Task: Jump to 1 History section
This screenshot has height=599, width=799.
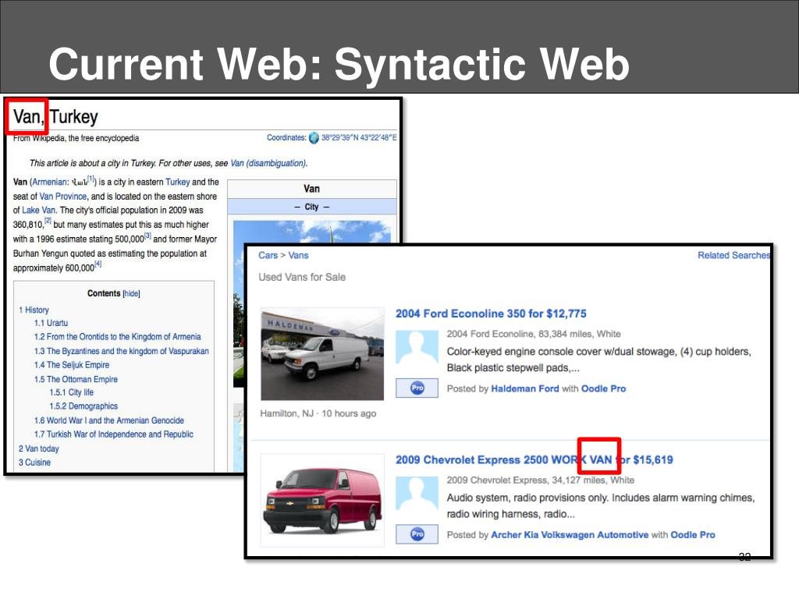Action: (34, 310)
